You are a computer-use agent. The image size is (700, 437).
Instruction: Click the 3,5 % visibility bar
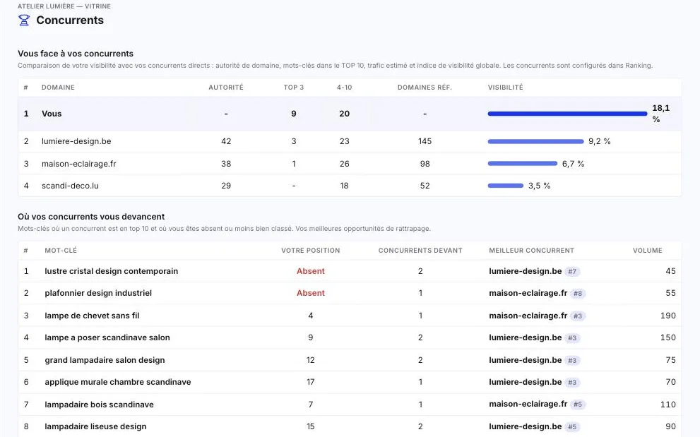tap(506, 186)
